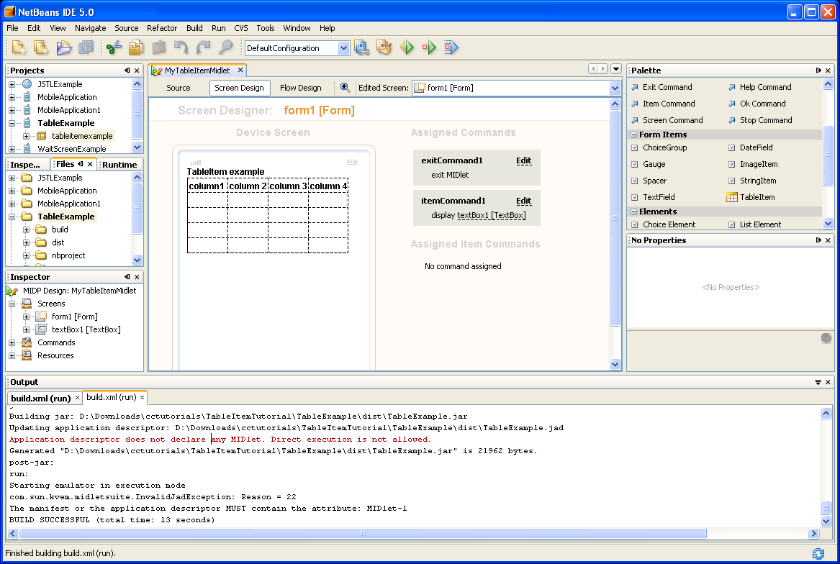Collapse the Elements palette section
This screenshot has height=564, width=840.
(633, 211)
